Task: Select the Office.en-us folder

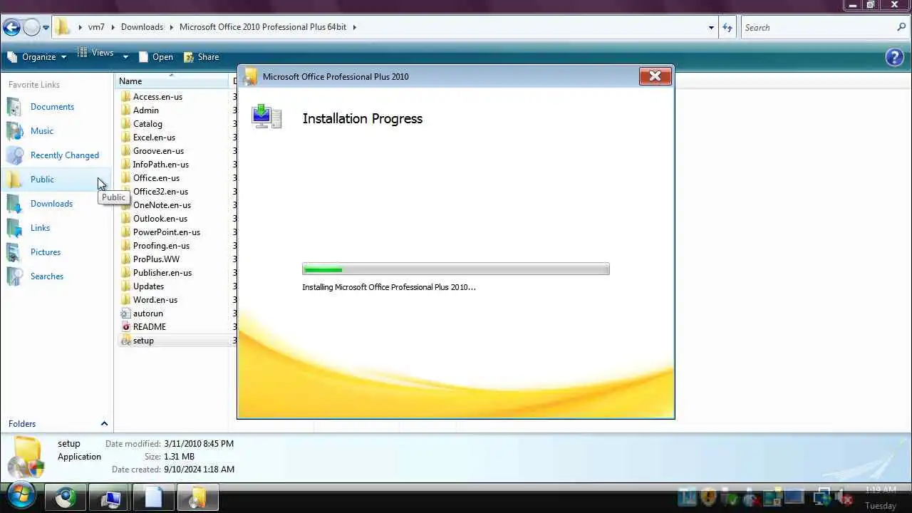Action: click(x=156, y=178)
